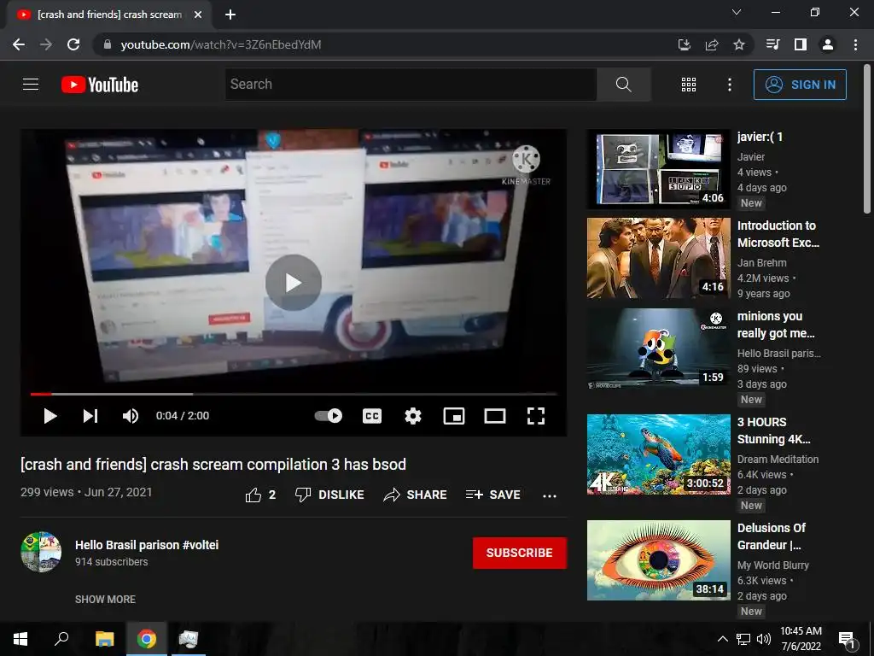Open a new browser tab
Image resolution: width=874 pixels, height=656 pixels.
click(x=230, y=15)
